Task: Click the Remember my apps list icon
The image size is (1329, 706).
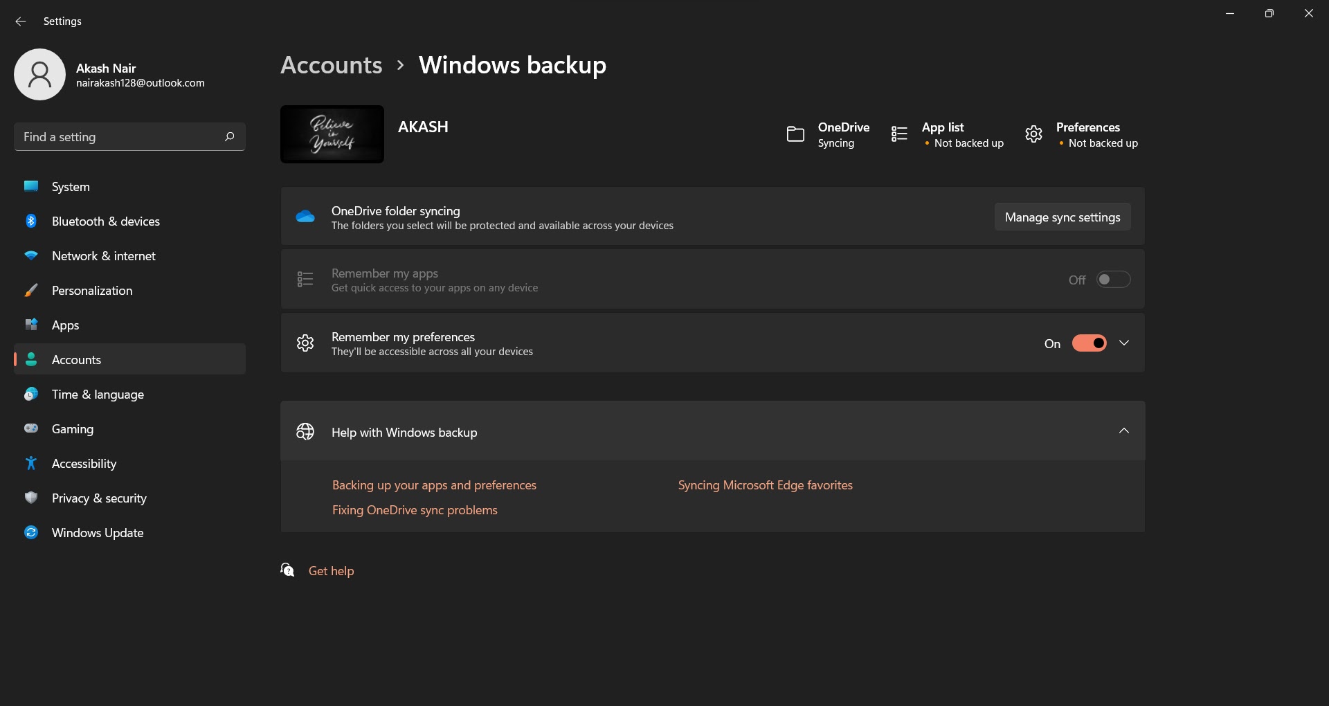Action: [305, 279]
